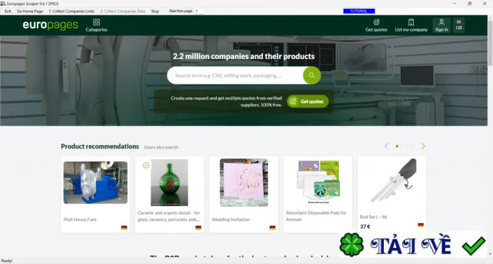Screen dimensions: 493x264
Task: Click the Ceramic and organic decals link
Action: 169,216
